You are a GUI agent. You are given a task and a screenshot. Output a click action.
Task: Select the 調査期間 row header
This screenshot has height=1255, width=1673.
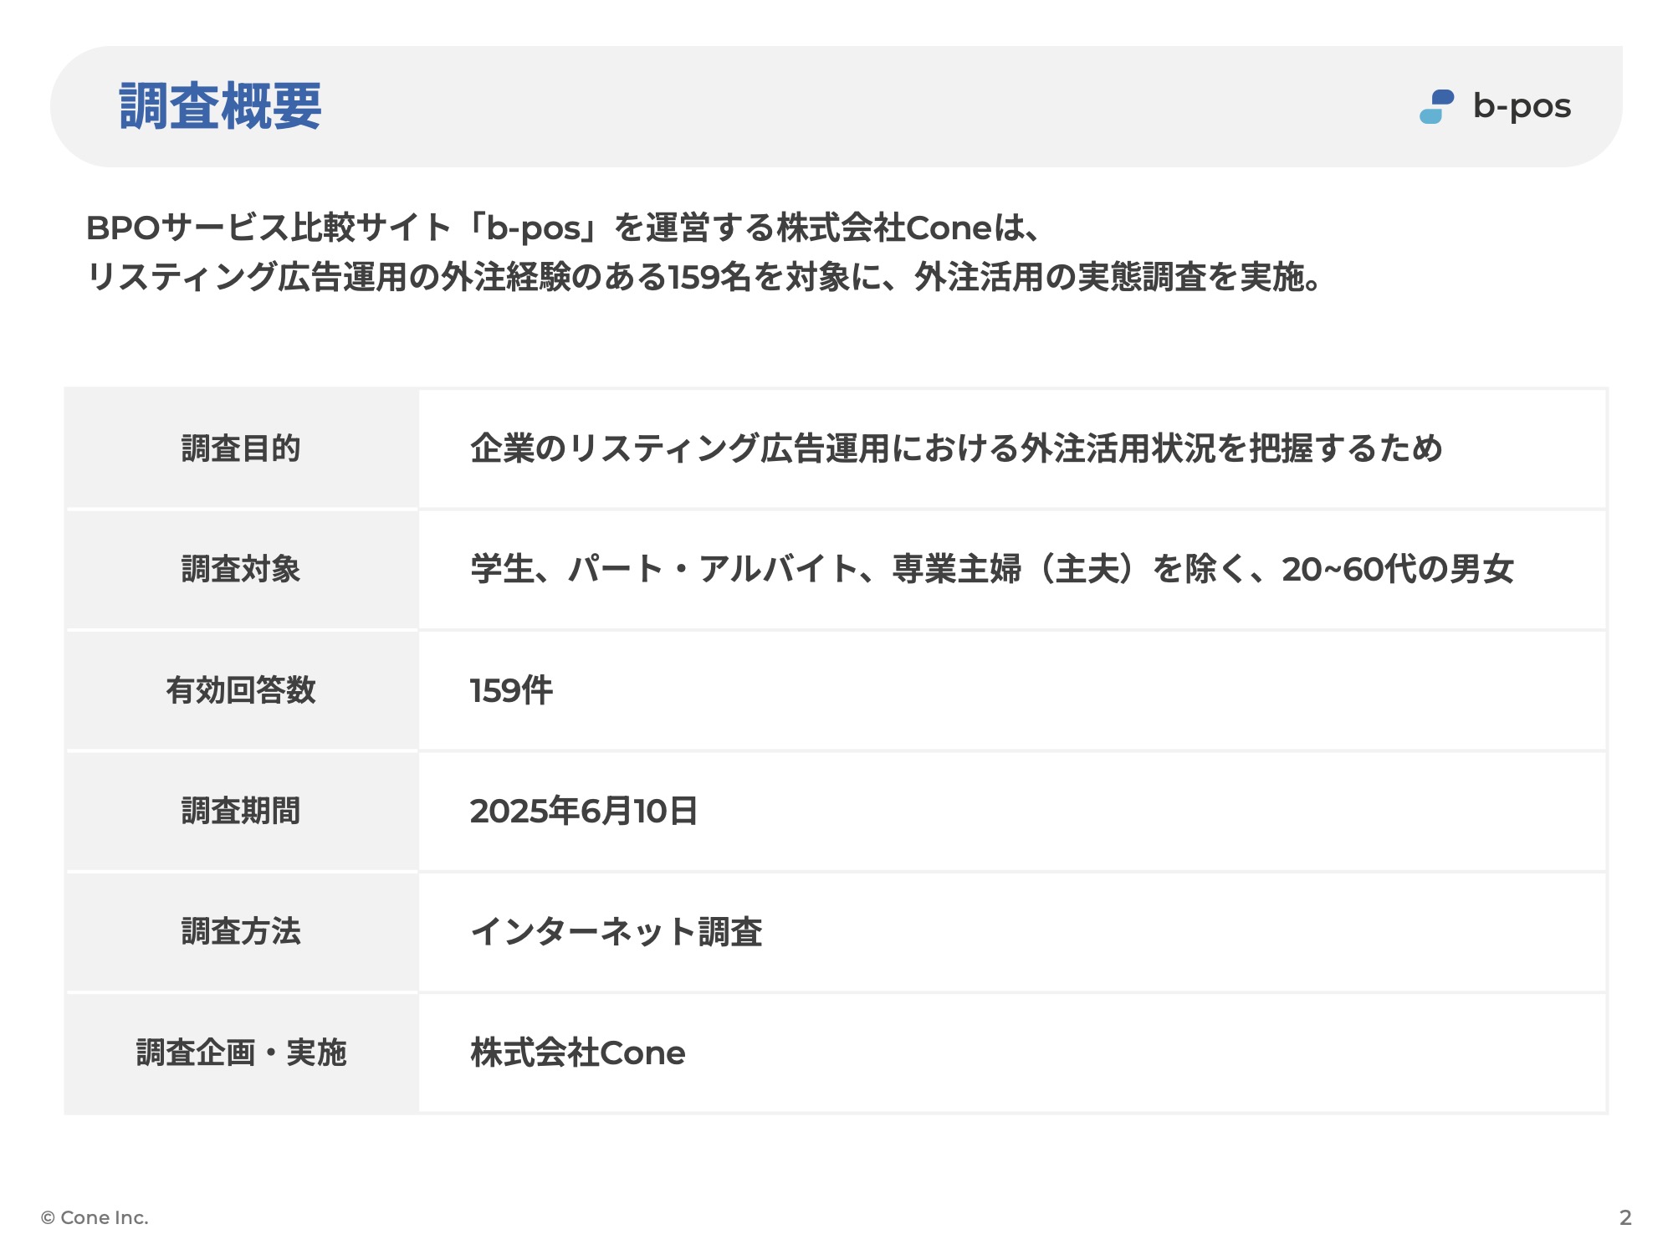[242, 811]
